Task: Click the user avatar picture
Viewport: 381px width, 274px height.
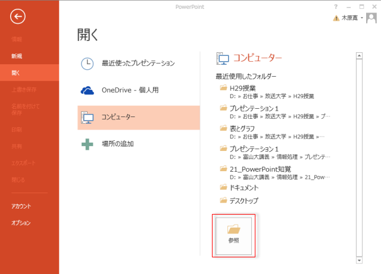Action: point(371,18)
